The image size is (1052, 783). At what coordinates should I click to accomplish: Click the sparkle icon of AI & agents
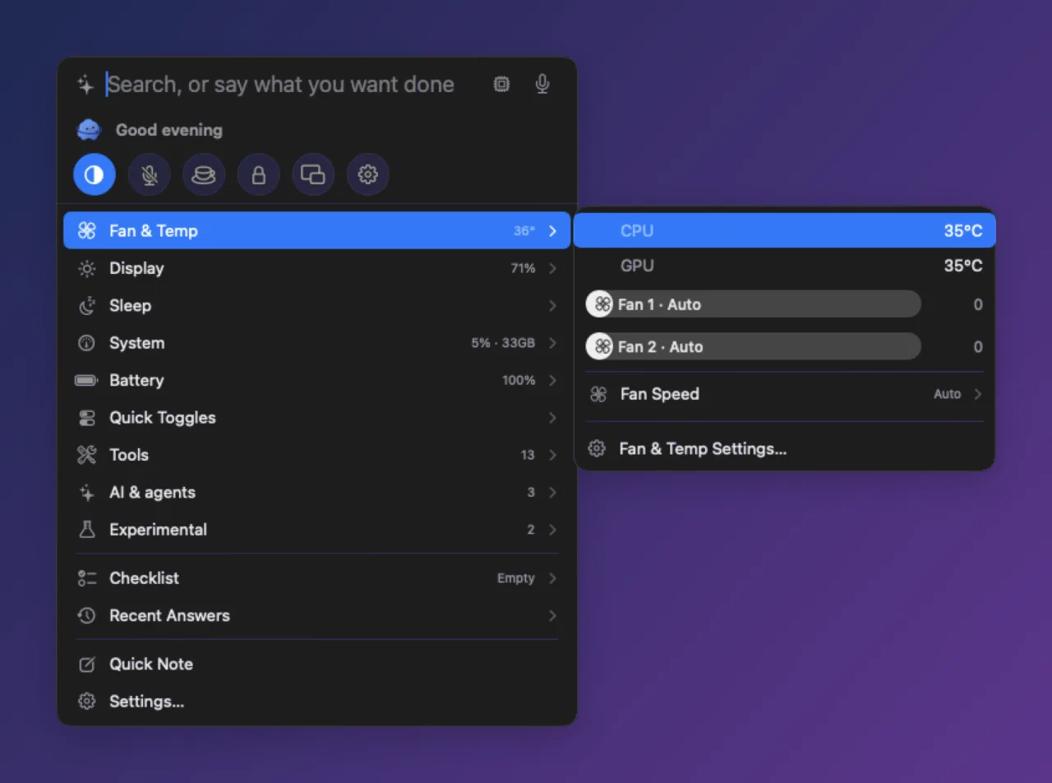(87, 493)
